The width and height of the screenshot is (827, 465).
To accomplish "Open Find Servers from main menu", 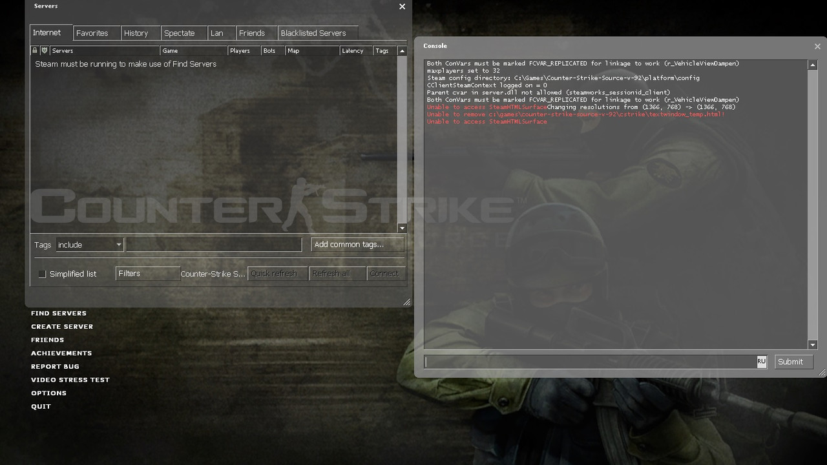I will tap(59, 313).
